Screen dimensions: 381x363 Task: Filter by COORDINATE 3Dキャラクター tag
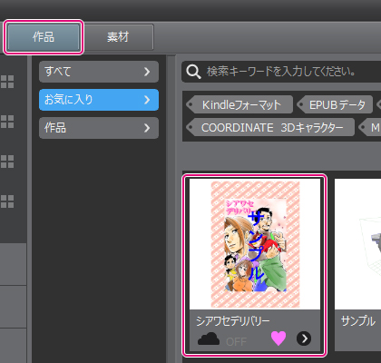coord(270,127)
